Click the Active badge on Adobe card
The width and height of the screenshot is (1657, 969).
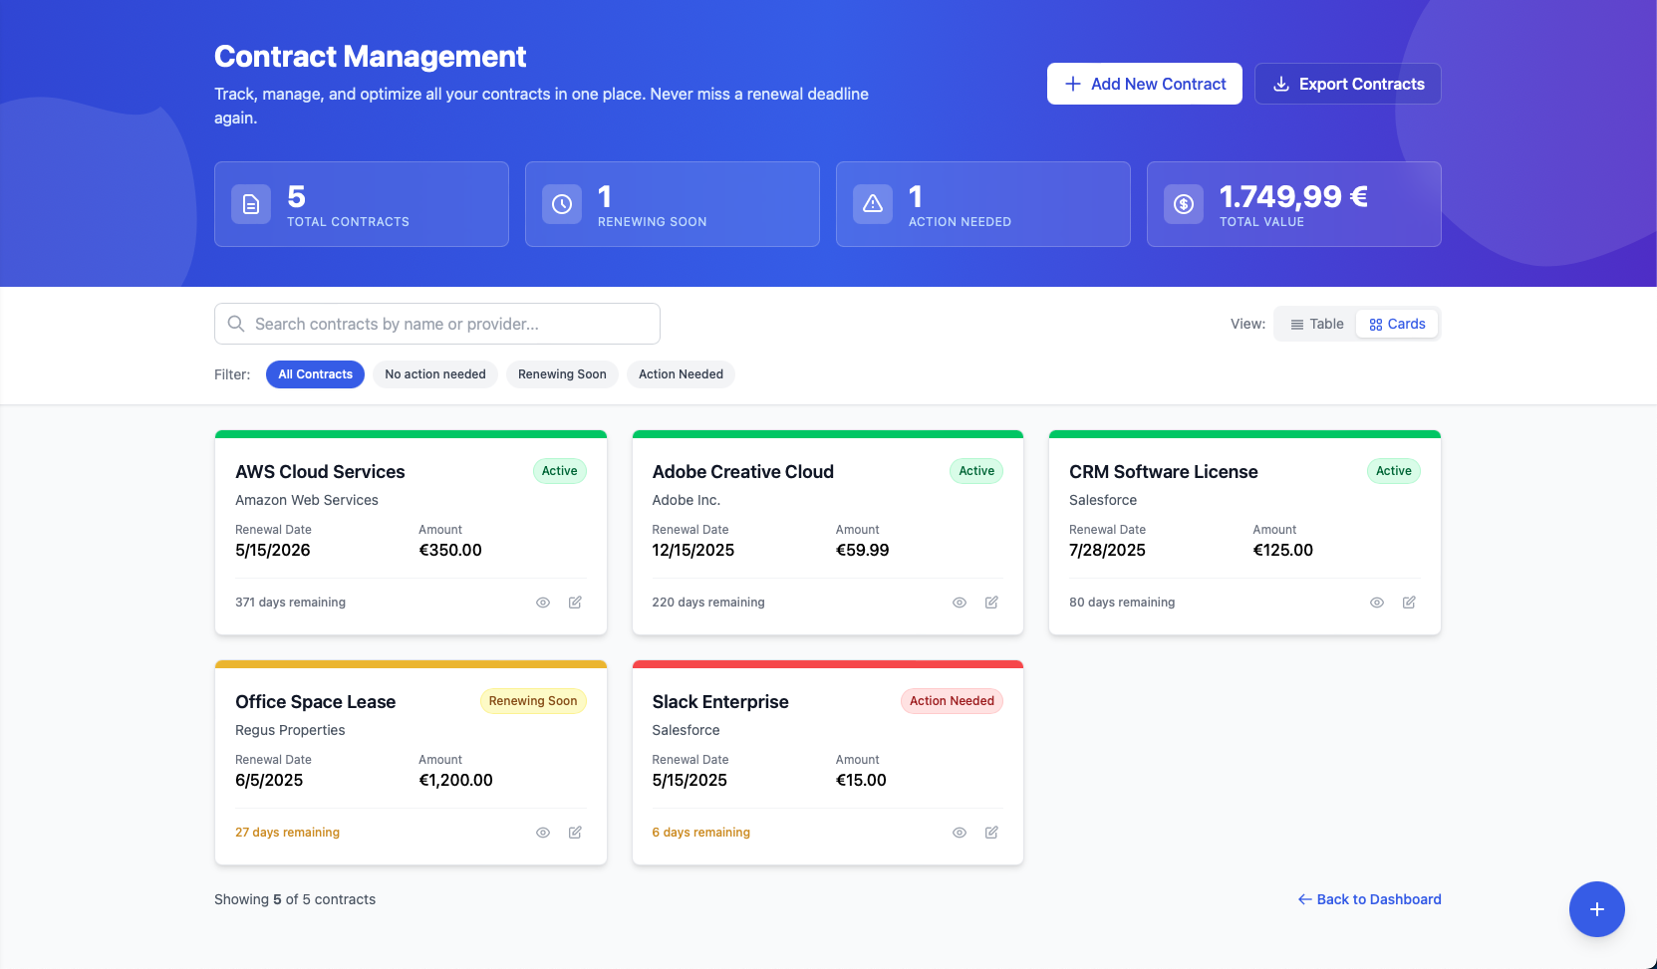976,471
